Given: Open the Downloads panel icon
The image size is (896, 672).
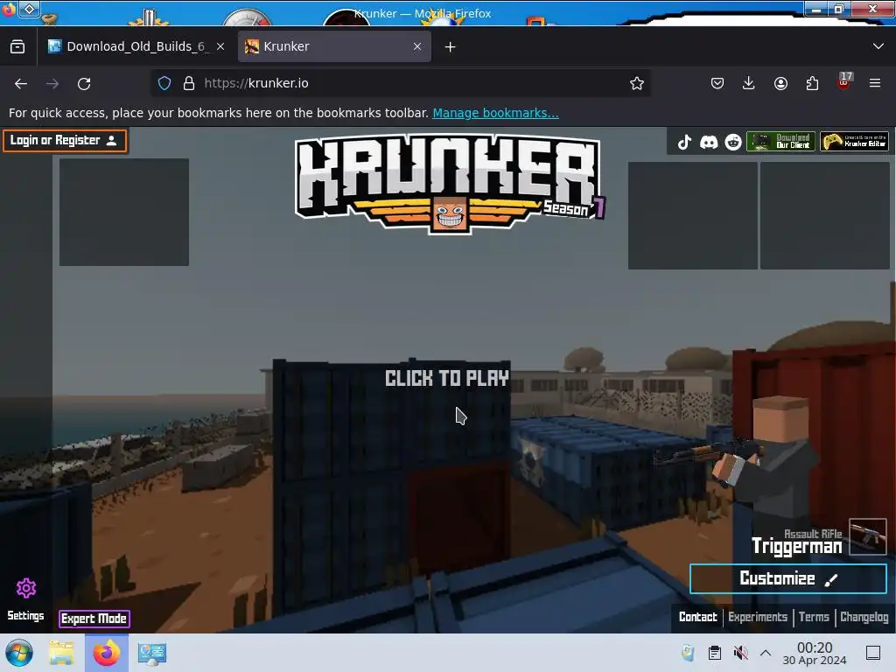Looking at the screenshot, I should 749,83.
